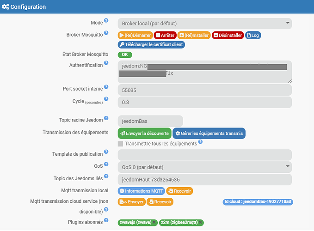The height and width of the screenshot is (231, 314).
Task: Click the help icon next to Port socket interne
Action: click(106, 87)
